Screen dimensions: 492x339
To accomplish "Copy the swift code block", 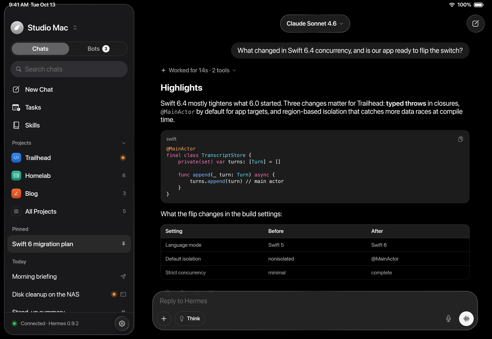I will point(460,139).
